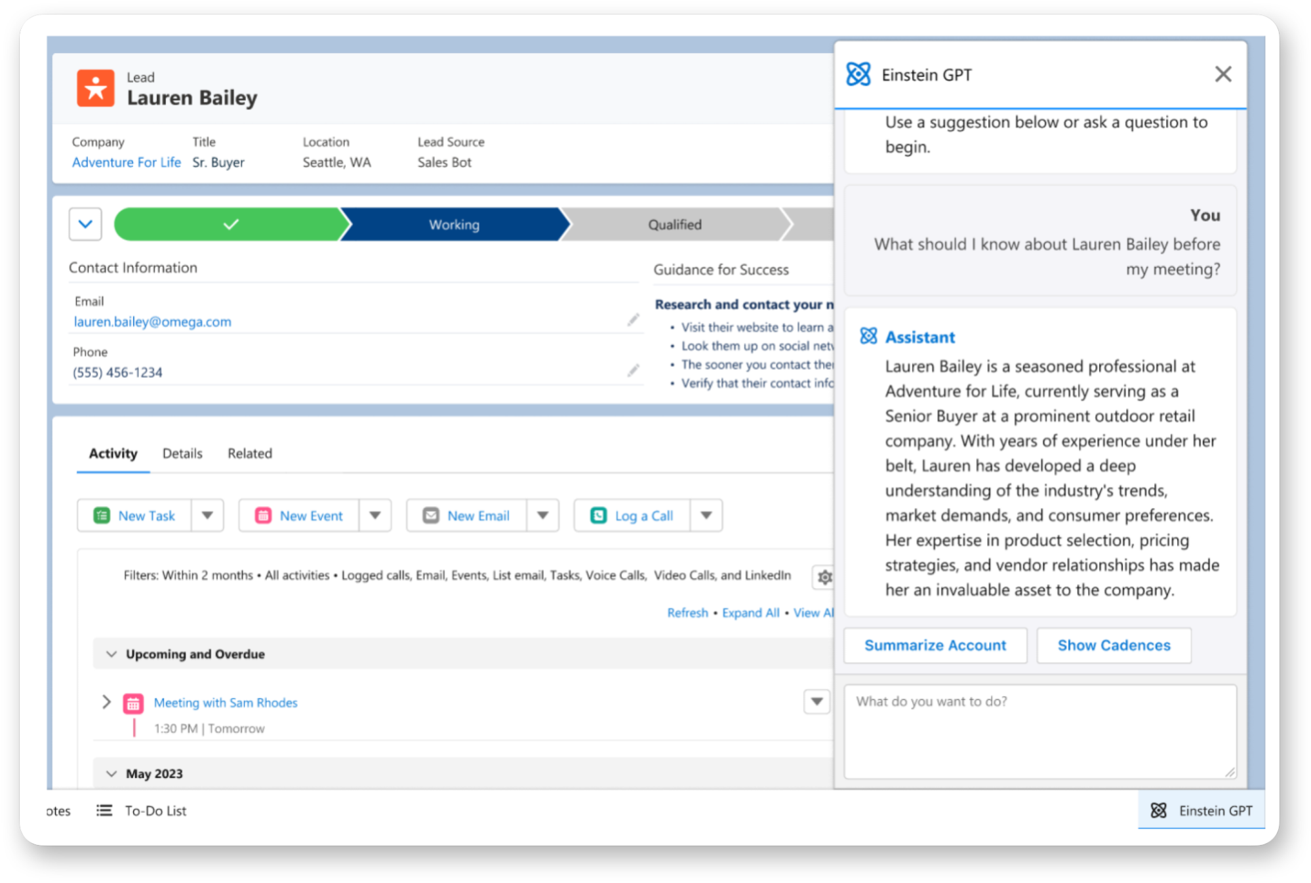The width and height of the screenshot is (1311, 883).
Task: Collapse the Upcoming and Overdue section
Action: 111,654
